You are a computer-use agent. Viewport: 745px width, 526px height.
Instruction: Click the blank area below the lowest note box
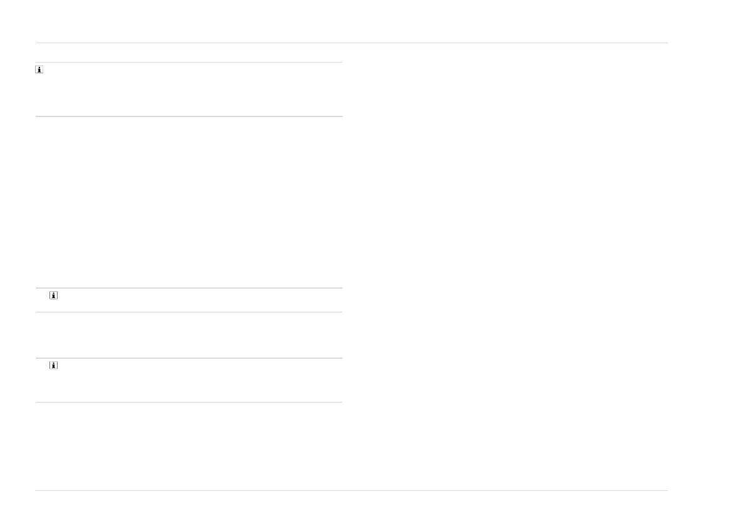[189, 446]
